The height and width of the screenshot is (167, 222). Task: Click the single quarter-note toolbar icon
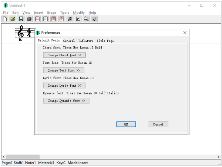coord(94,19)
